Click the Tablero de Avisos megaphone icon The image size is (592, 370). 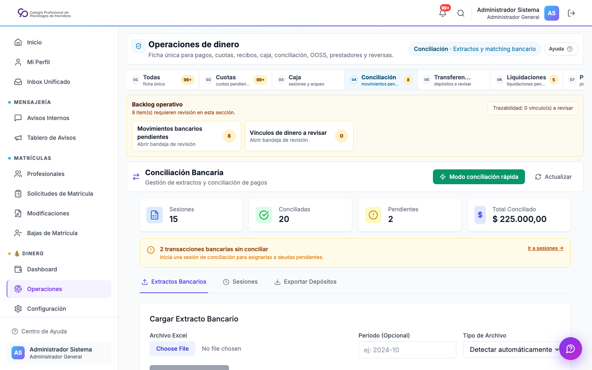(18, 138)
